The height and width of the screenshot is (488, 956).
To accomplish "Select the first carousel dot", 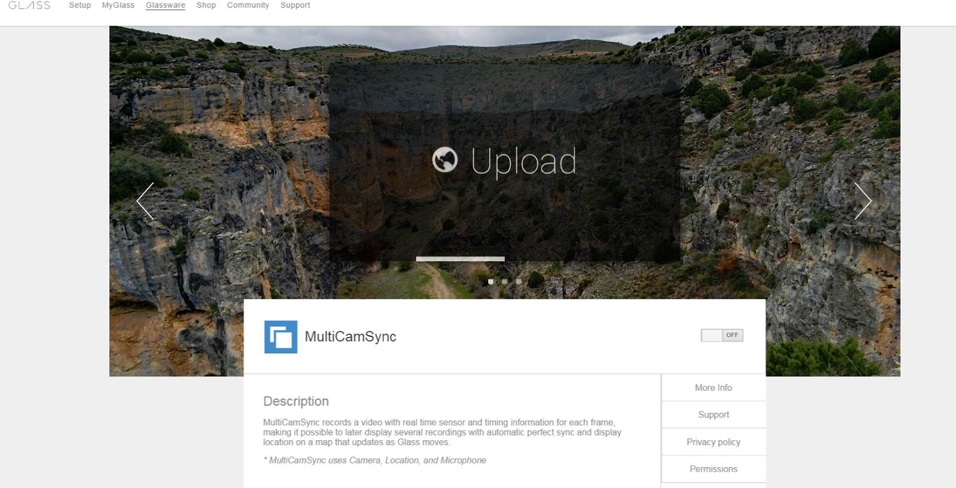I will [x=491, y=282].
